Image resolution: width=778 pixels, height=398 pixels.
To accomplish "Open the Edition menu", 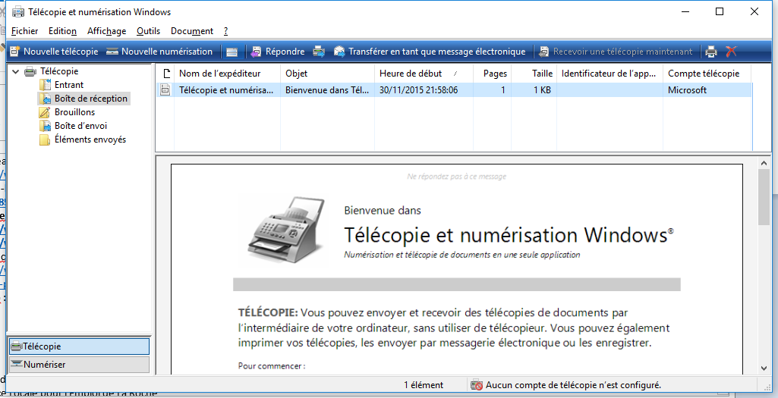I will coord(62,31).
